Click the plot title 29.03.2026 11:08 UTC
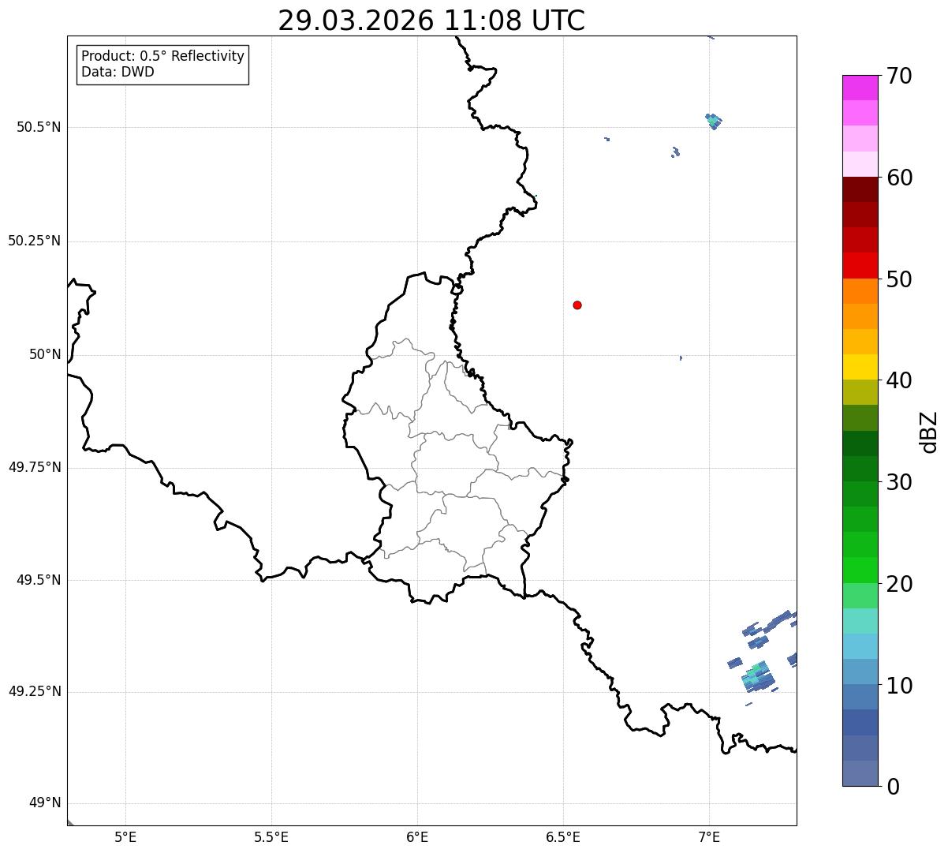This screenshot has width=948, height=853. pos(431,21)
